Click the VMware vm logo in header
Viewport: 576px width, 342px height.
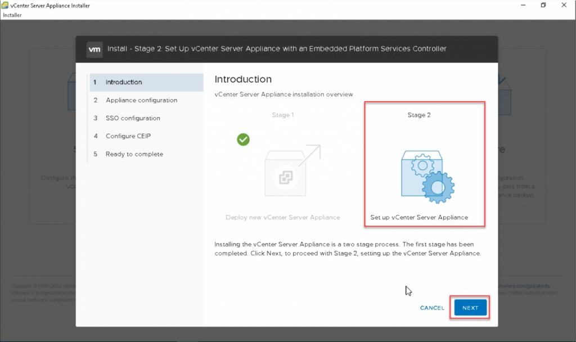tap(94, 49)
